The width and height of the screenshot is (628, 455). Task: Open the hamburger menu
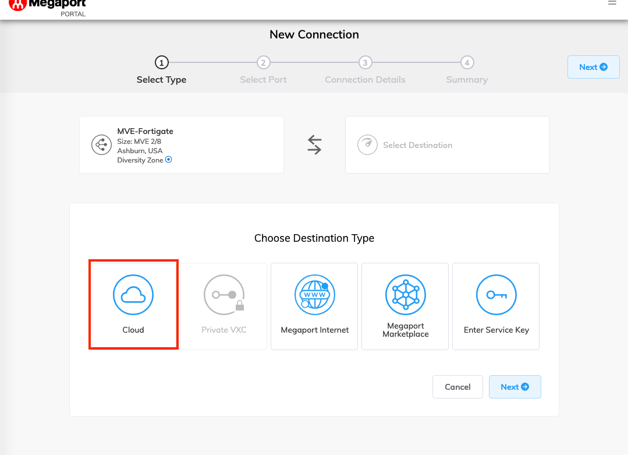point(612,3)
